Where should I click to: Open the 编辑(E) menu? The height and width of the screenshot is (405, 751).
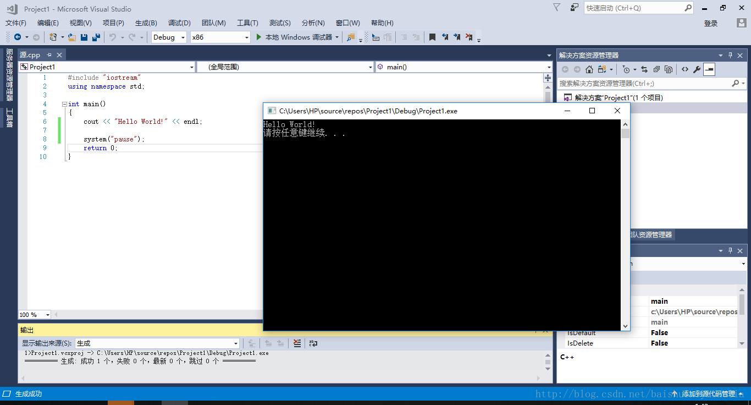48,23
